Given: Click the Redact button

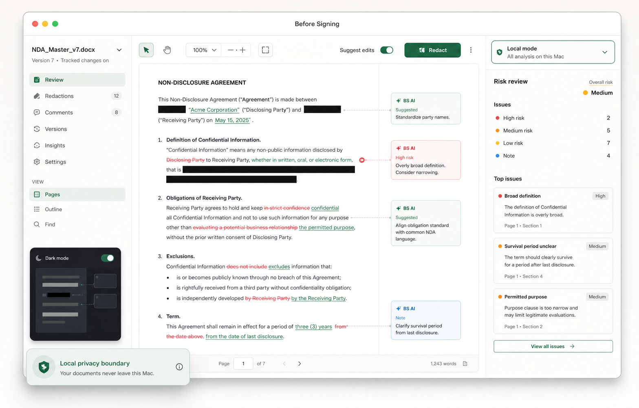Looking at the screenshot, I should (432, 50).
